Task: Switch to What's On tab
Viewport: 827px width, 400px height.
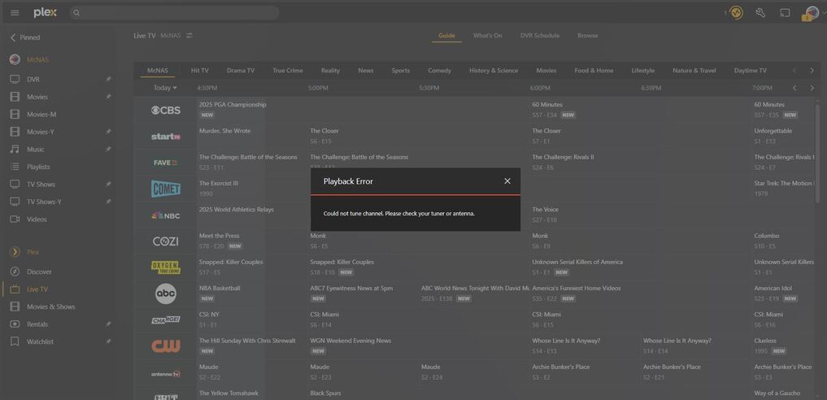Action: [x=487, y=36]
